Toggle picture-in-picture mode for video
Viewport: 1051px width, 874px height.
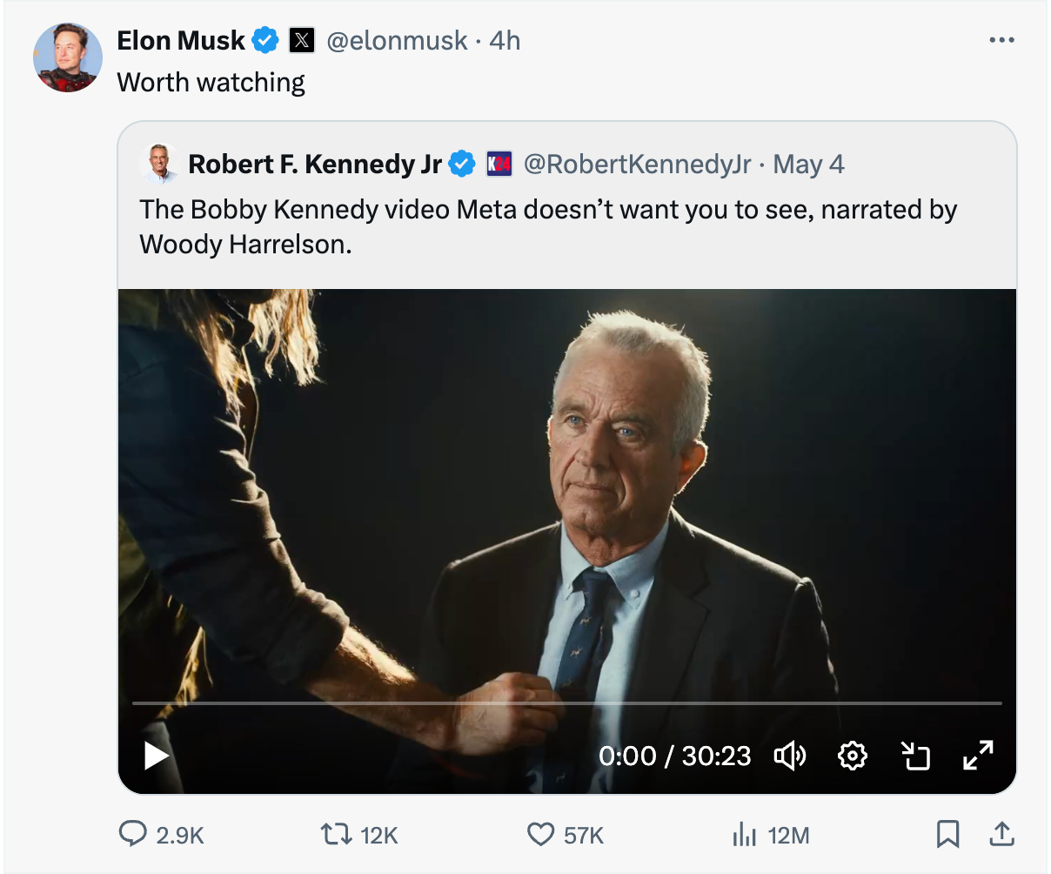(914, 756)
